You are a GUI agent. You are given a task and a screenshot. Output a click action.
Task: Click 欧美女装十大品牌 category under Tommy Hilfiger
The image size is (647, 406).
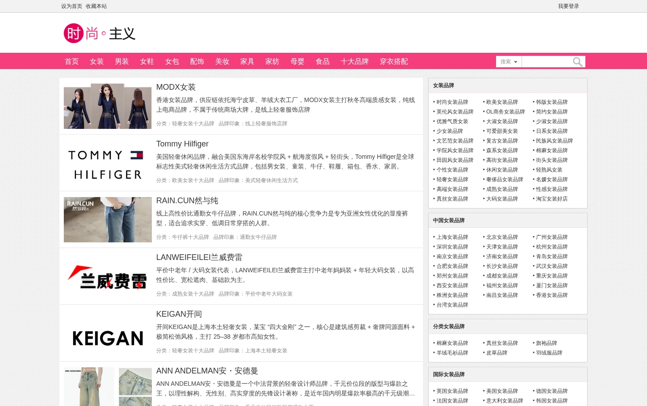193,180
